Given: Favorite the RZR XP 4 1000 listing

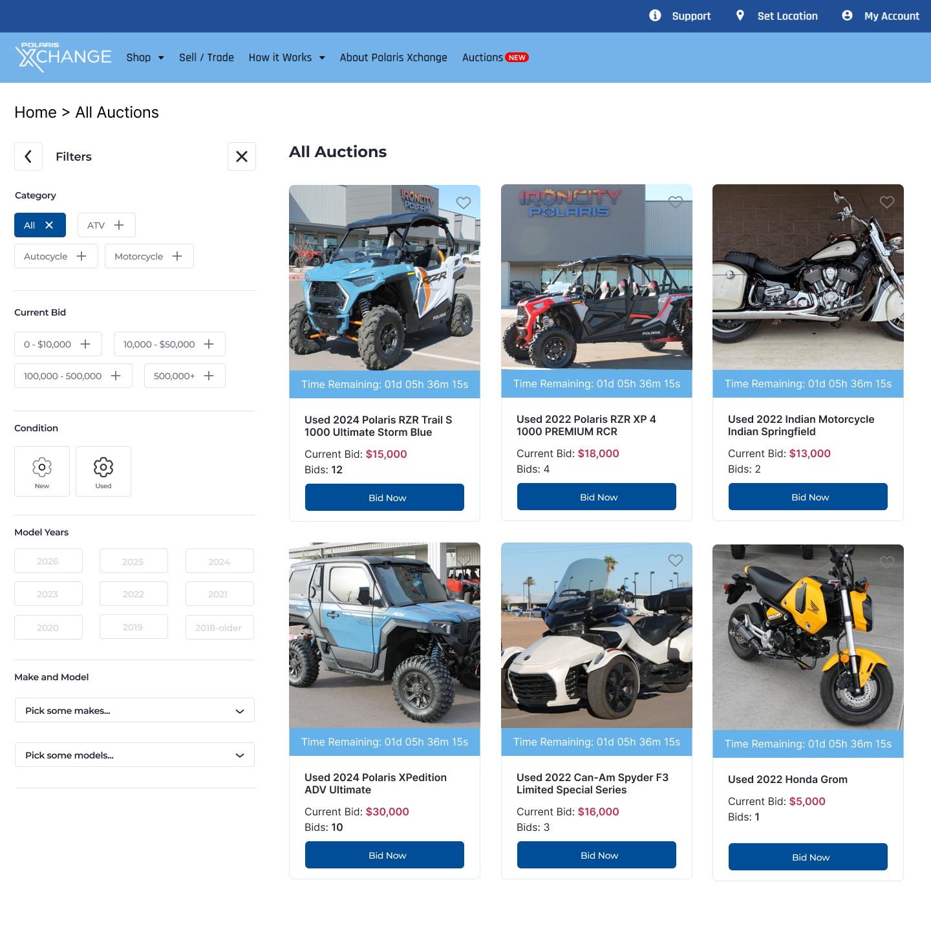Looking at the screenshot, I should coord(676,202).
